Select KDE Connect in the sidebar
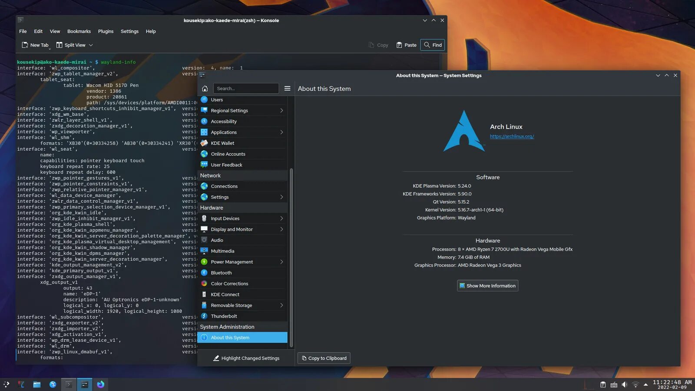695x391 pixels. 225,294
